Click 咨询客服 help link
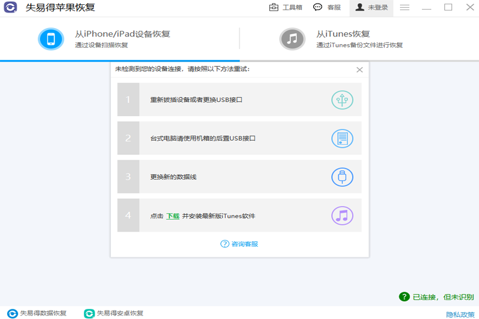Image resolution: width=479 pixels, height=319 pixels. [x=239, y=244]
